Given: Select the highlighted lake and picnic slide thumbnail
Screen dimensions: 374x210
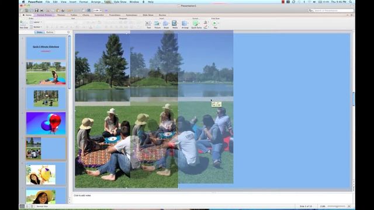Looking at the screenshot, I should pos(46,148).
